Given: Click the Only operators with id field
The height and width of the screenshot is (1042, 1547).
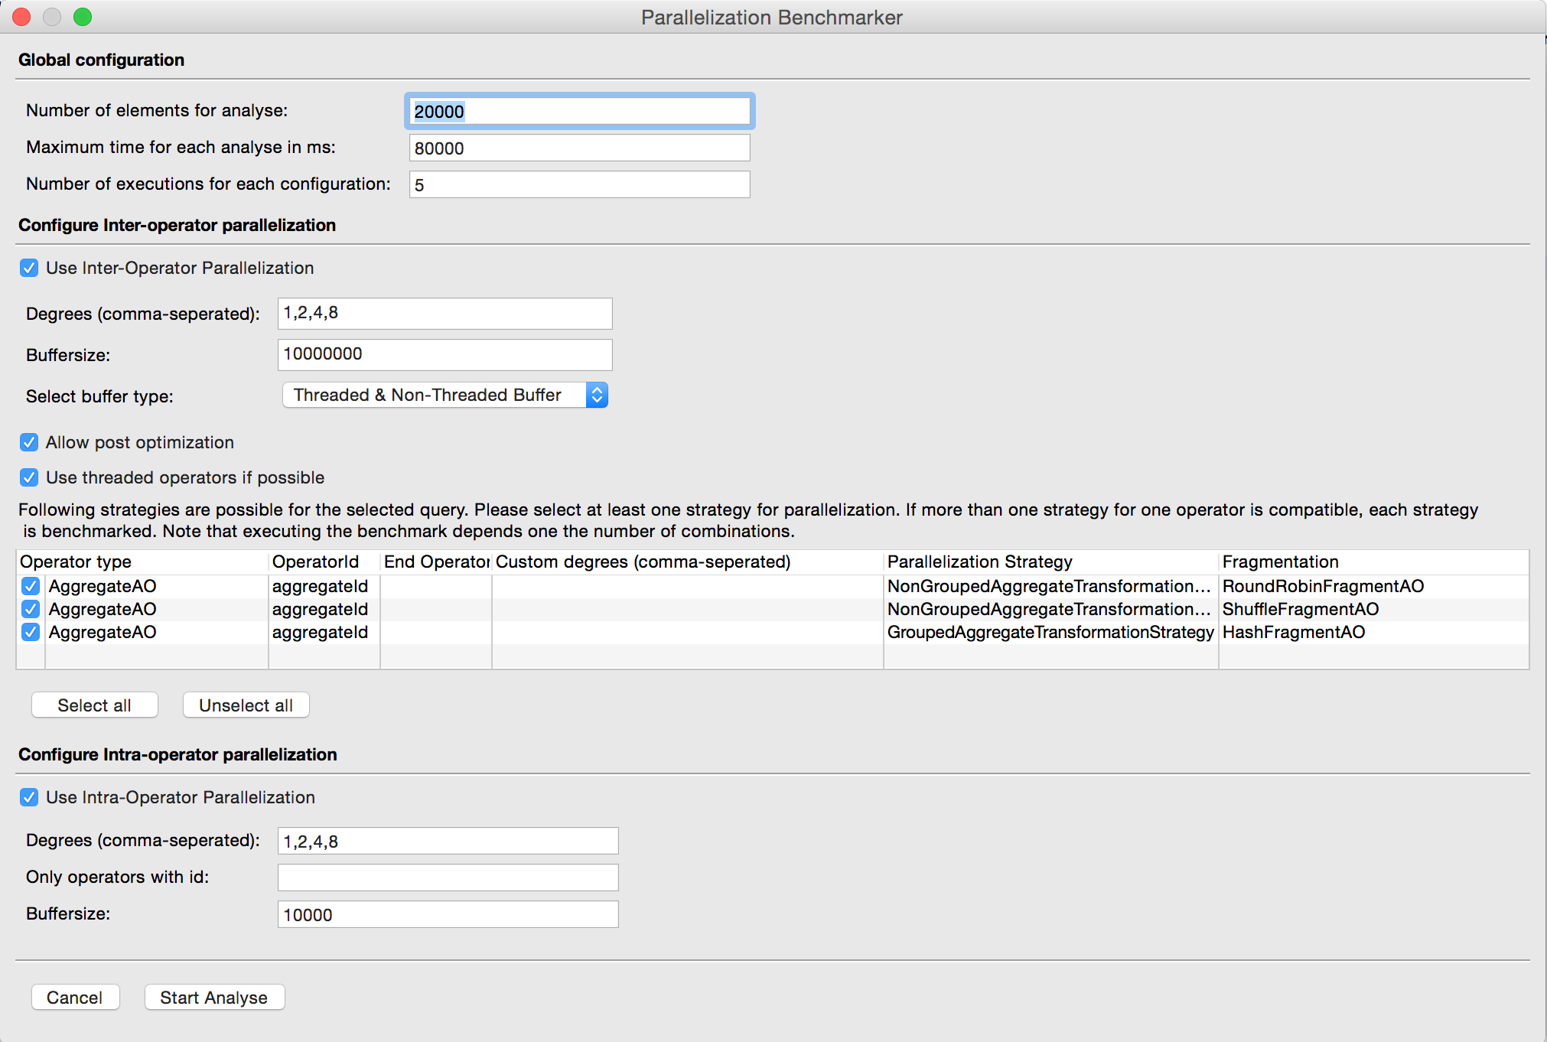Looking at the screenshot, I should point(448,878).
